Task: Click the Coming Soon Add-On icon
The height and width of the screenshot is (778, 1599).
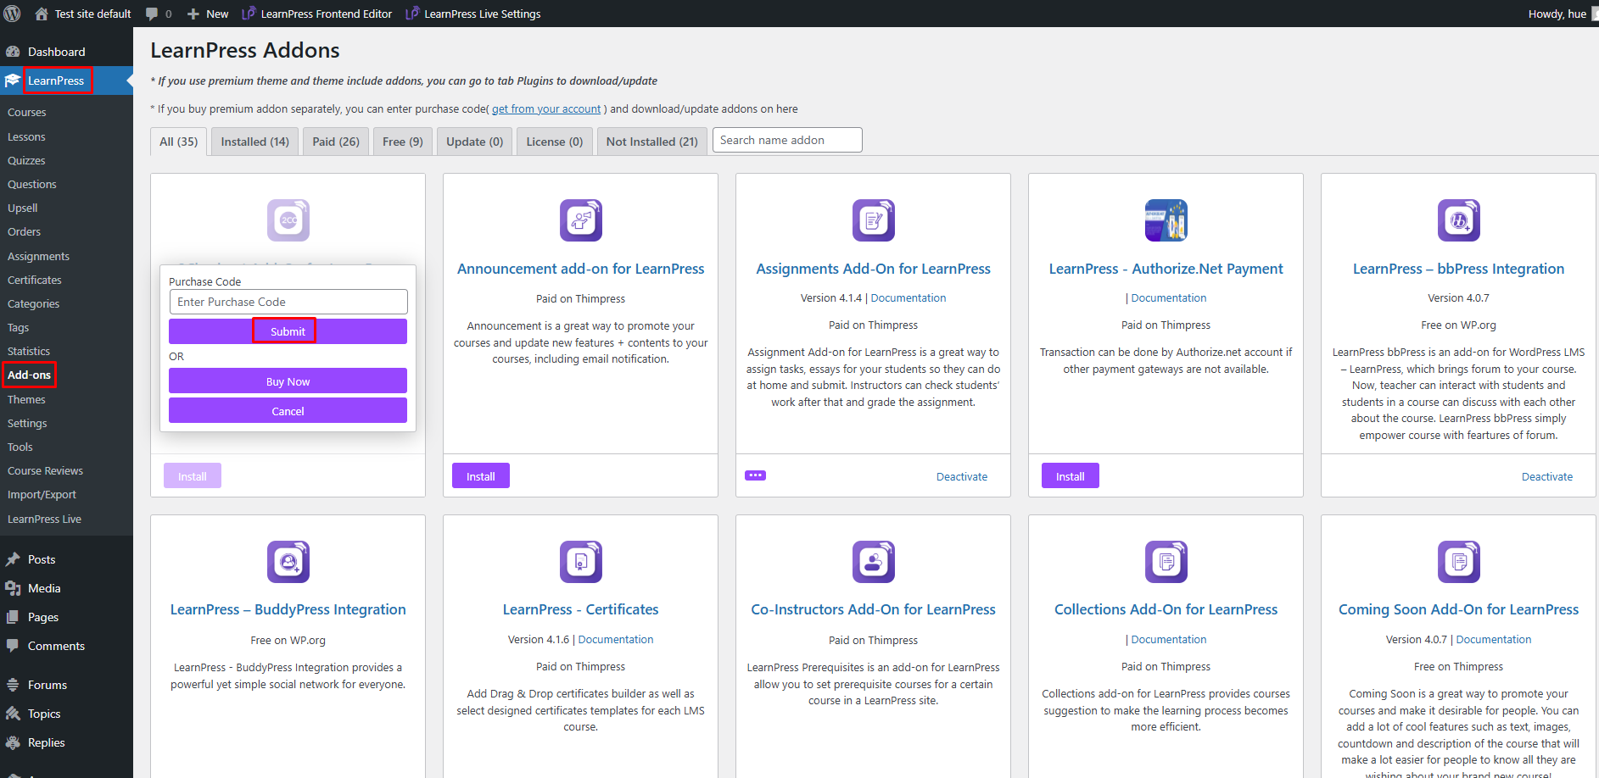Action: [x=1459, y=562]
